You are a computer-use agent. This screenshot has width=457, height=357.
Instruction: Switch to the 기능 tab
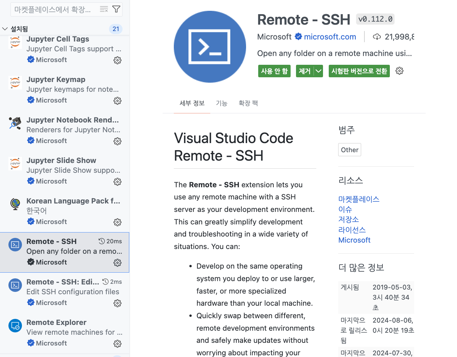click(x=221, y=103)
